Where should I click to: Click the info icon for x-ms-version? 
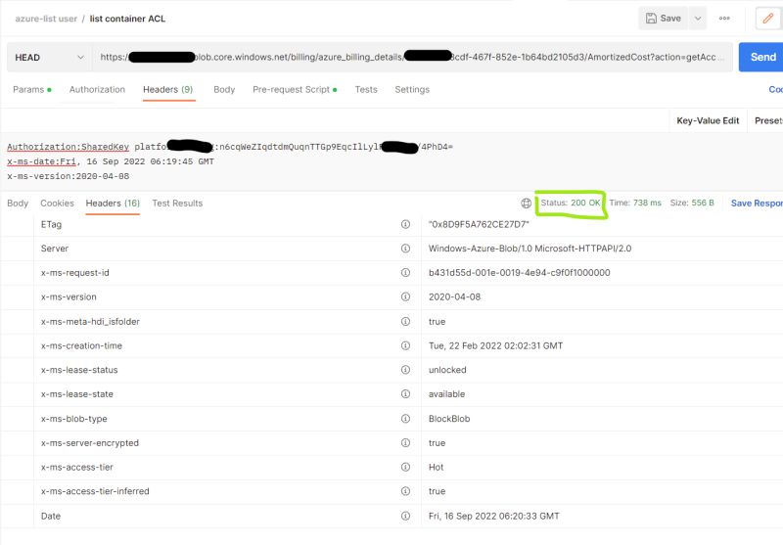click(405, 296)
